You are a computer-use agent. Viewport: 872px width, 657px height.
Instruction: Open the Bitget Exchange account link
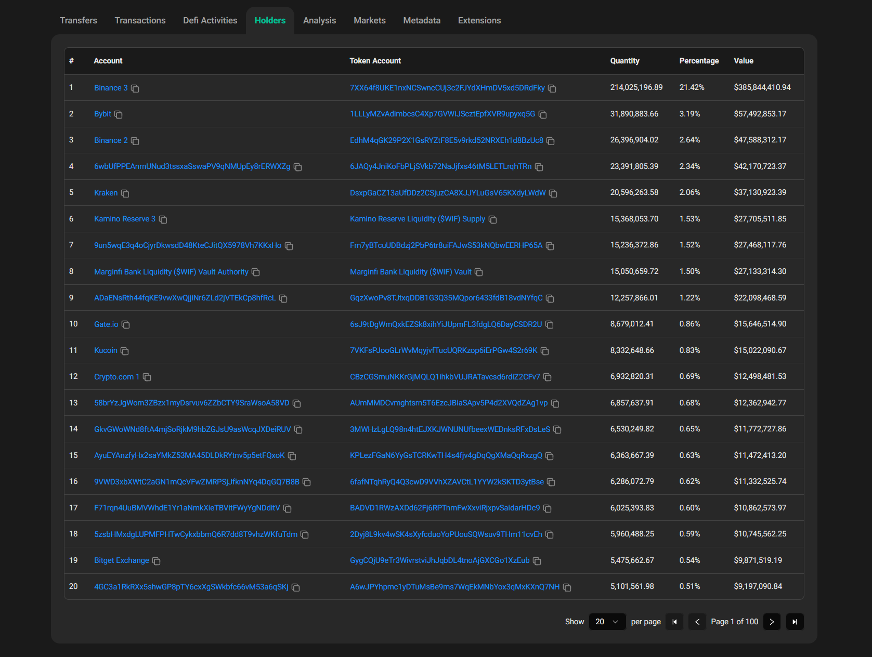[122, 560]
